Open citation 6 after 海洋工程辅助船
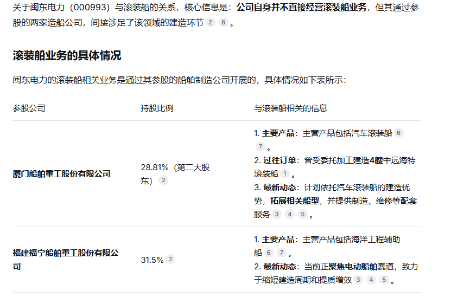Viewport: 451px width, 297px height. click(x=269, y=253)
